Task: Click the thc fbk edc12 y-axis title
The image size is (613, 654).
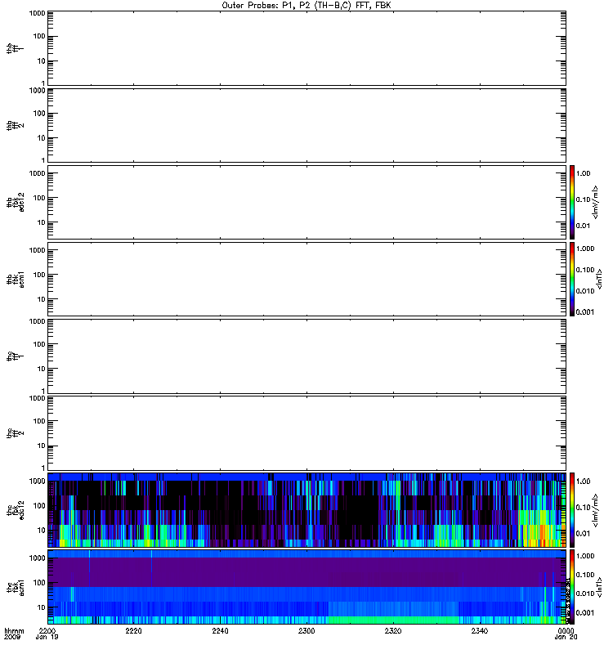Action: click(15, 509)
